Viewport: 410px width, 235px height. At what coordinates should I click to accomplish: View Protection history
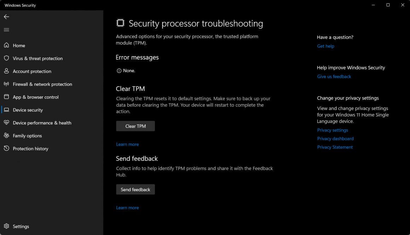(30, 148)
